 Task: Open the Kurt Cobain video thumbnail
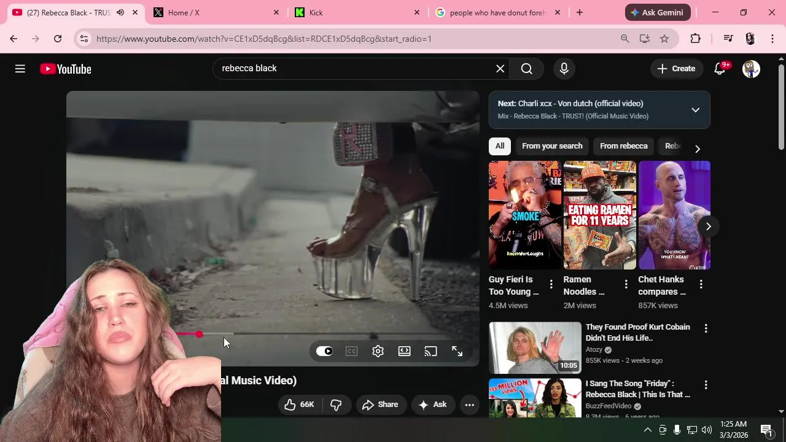point(535,347)
